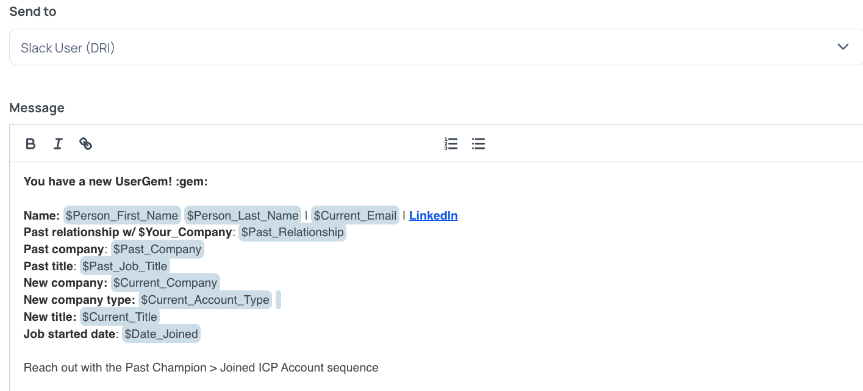Toggle bold formatting in message toolbar

30,144
